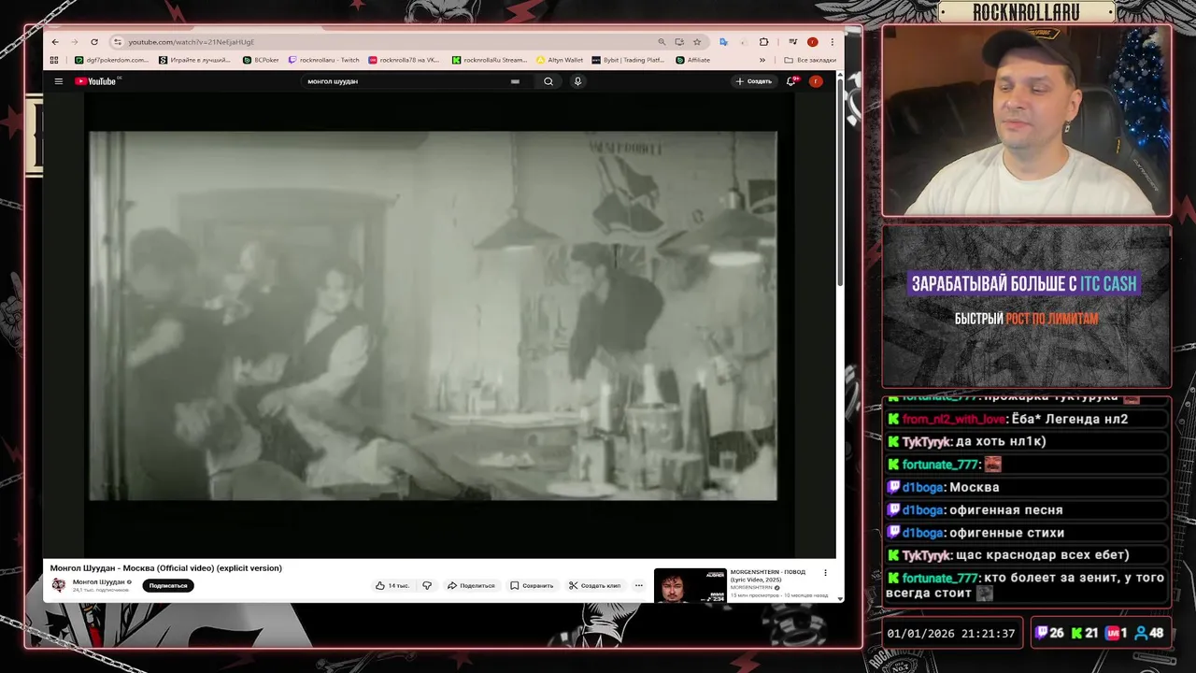Click the Twitch viewer count 26
The height and width of the screenshot is (673, 1196).
[1050, 633]
